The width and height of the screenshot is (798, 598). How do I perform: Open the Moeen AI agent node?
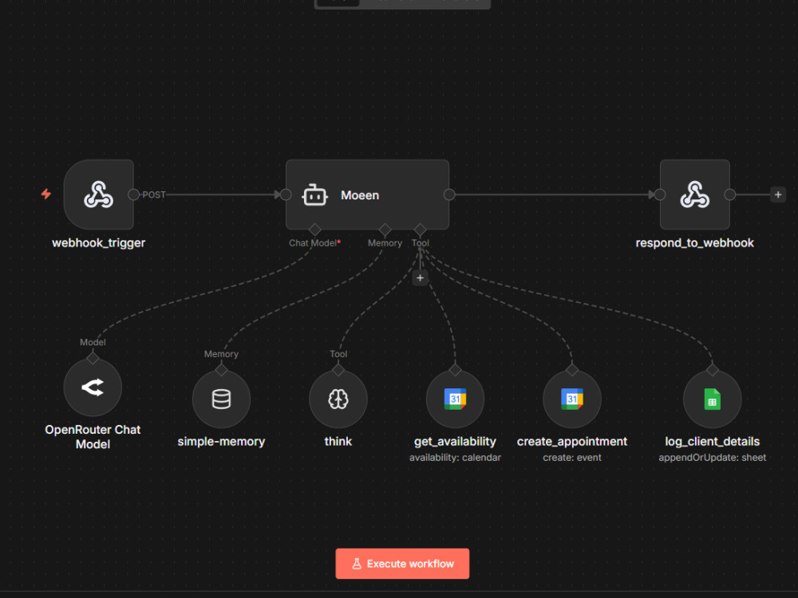[367, 195]
